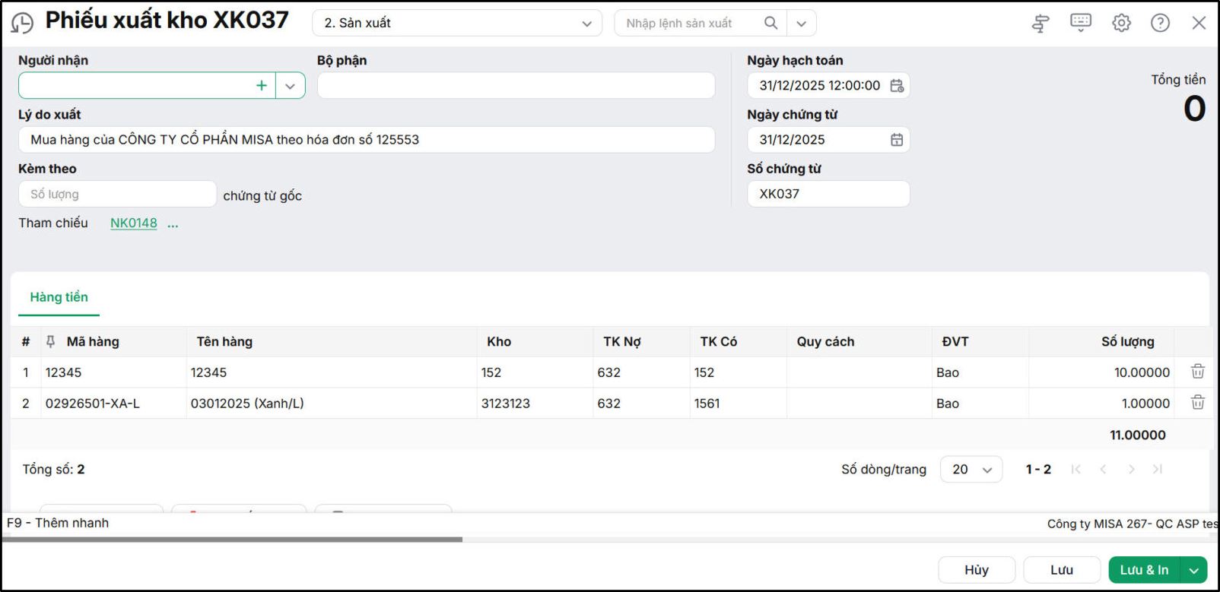This screenshot has height=592, width=1220.
Task: Expand Lưu & In options arrow
Action: (1194, 570)
